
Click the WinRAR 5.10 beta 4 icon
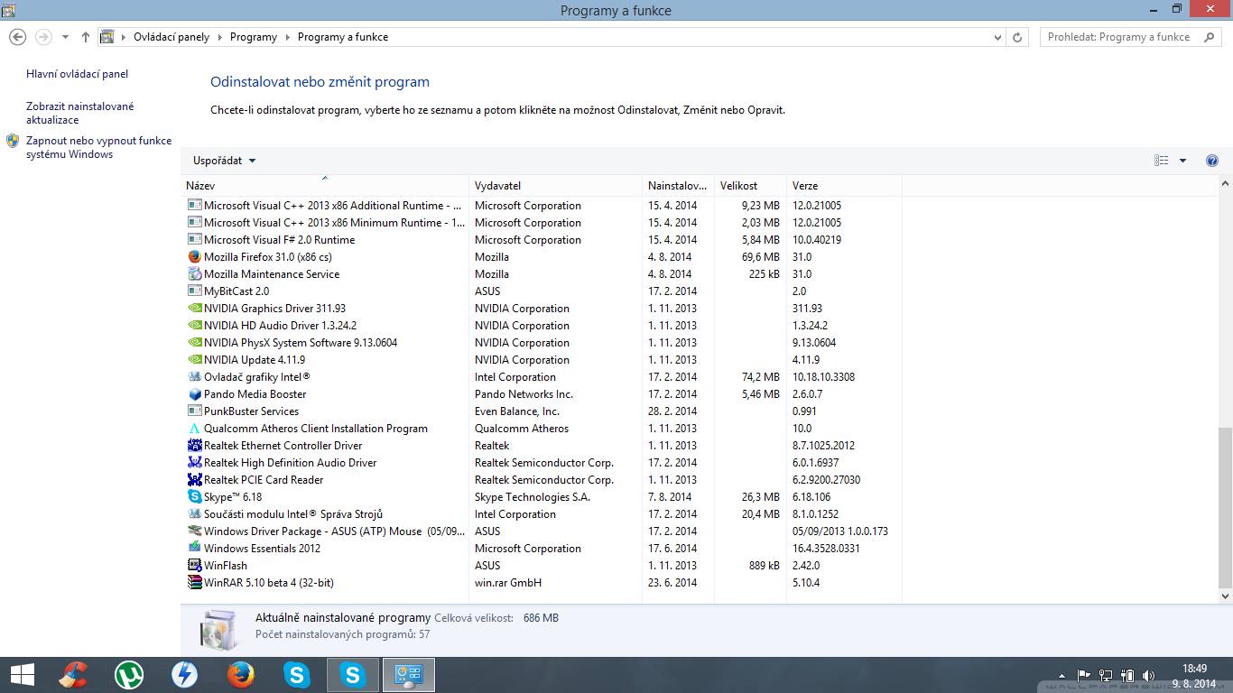194,583
